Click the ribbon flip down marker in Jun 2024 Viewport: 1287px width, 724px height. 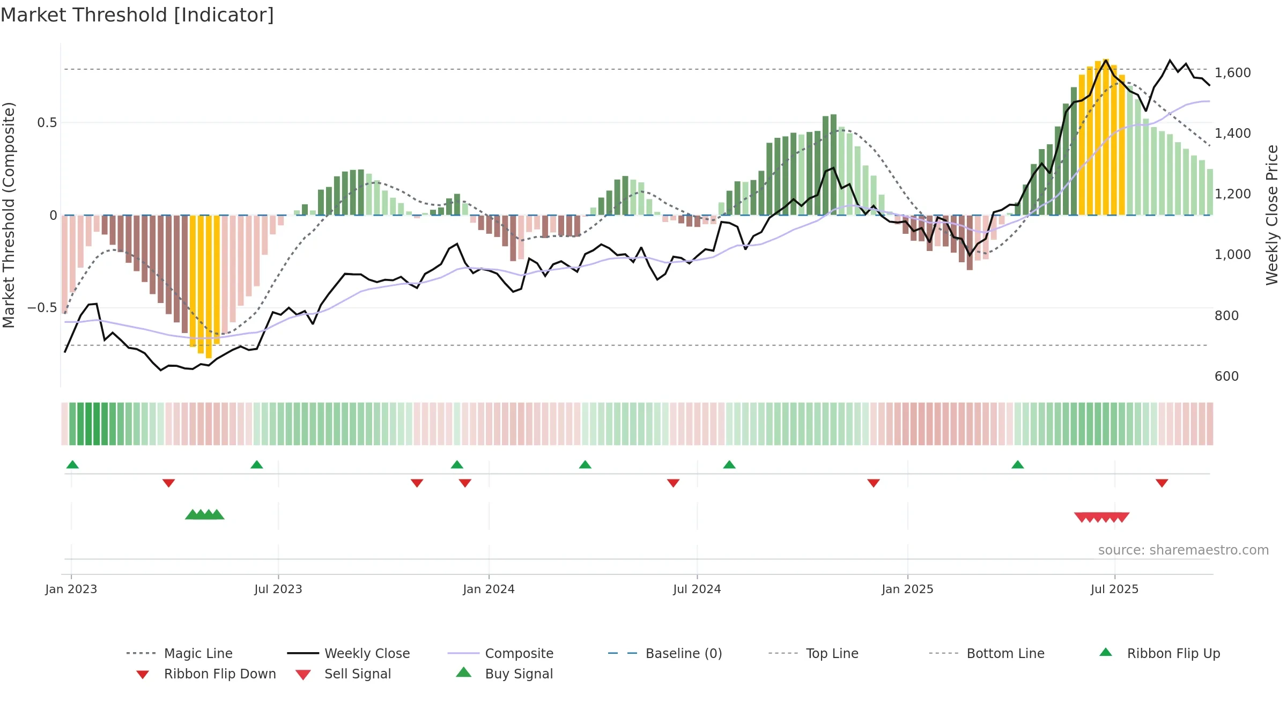click(674, 483)
